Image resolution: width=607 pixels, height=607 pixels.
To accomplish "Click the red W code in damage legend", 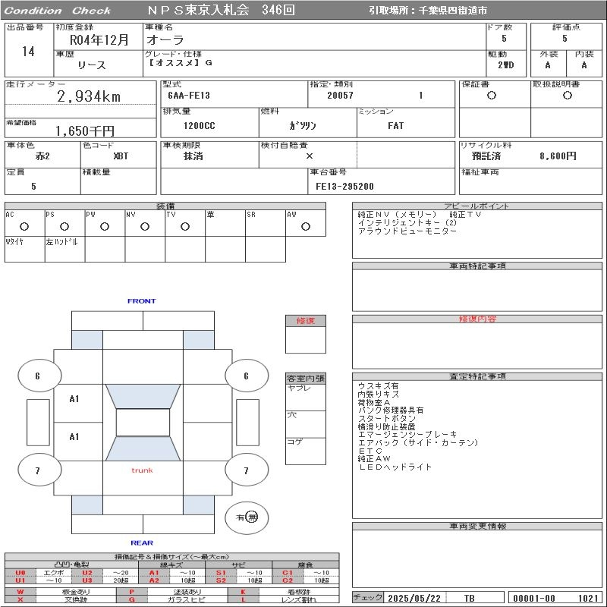I will 20,591.
